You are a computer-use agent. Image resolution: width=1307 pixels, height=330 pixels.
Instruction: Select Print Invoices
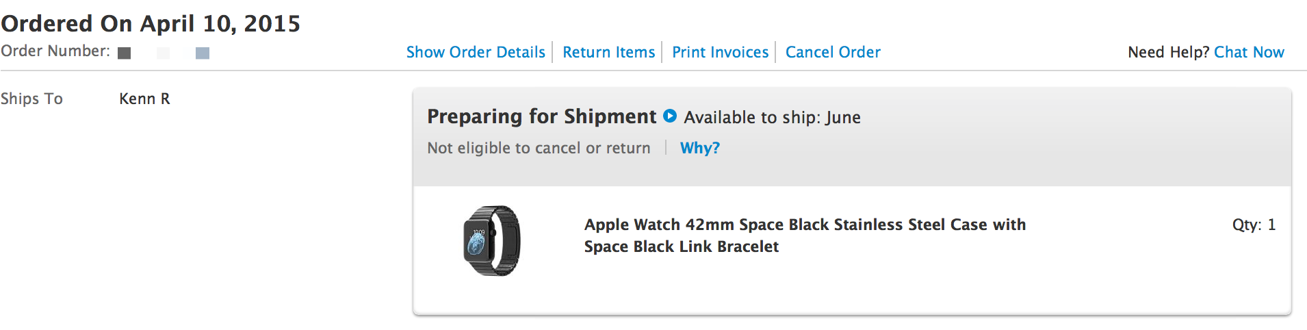[x=720, y=52]
